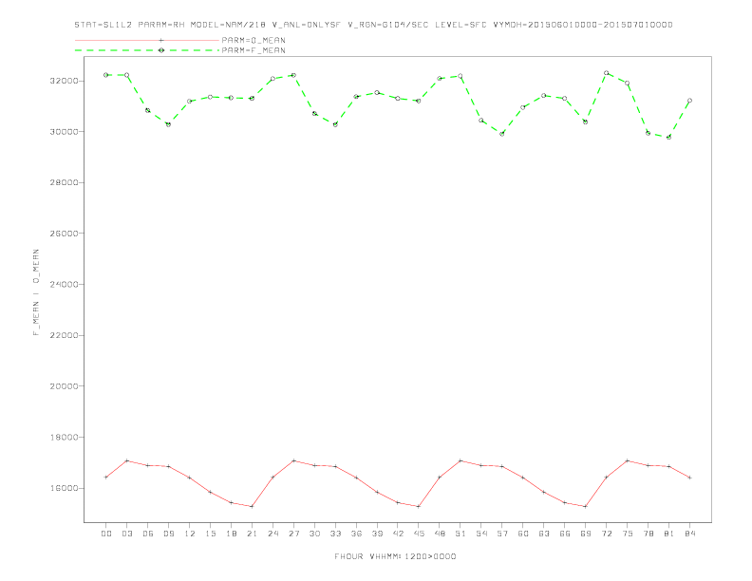Click the PARM=F_MEAN legend label
752x581 pixels.
coord(254,50)
